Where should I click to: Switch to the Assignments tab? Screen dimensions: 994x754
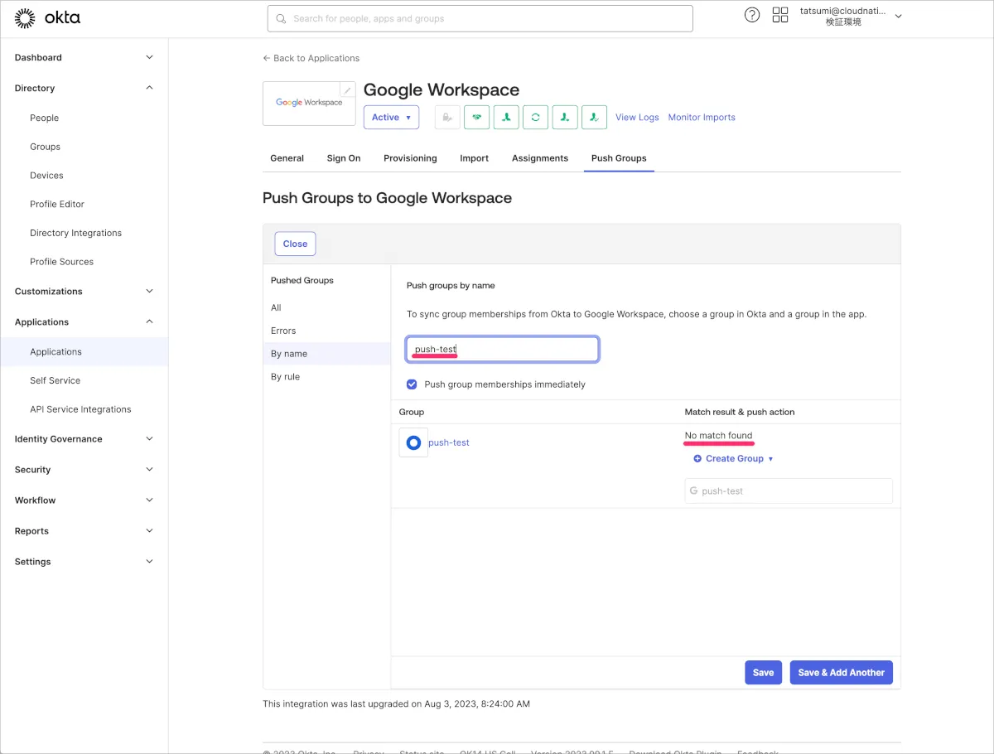point(540,158)
